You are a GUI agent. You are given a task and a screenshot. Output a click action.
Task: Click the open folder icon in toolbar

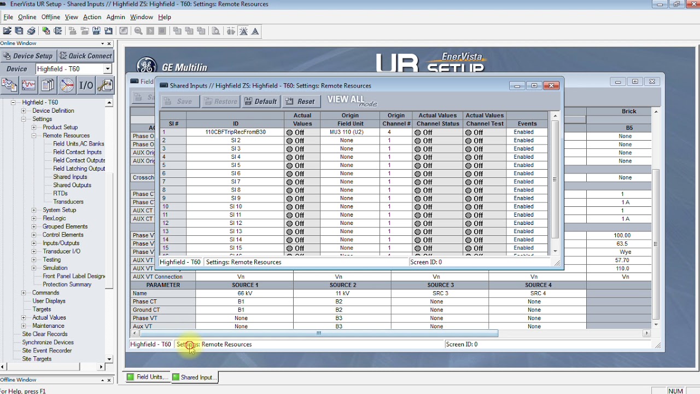[7, 31]
